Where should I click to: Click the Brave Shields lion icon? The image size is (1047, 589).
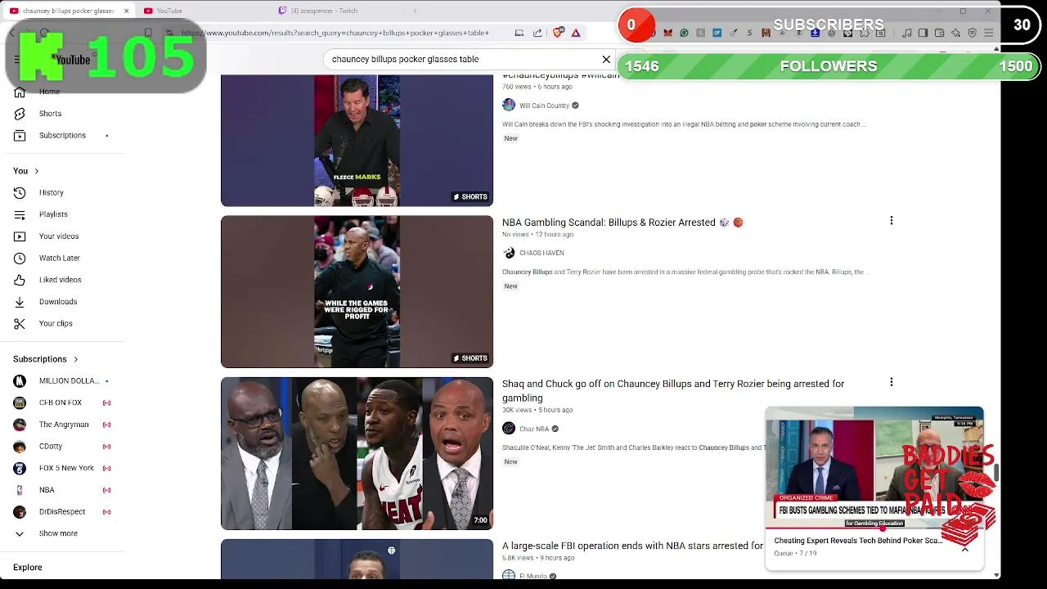tap(558, 33)
